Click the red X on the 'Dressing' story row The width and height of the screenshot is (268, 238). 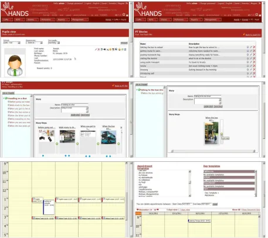pos(254,70)
